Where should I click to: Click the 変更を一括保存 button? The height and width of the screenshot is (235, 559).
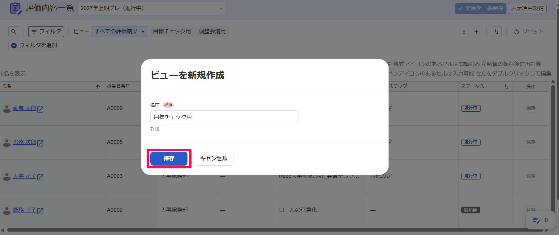pos(480,8)
